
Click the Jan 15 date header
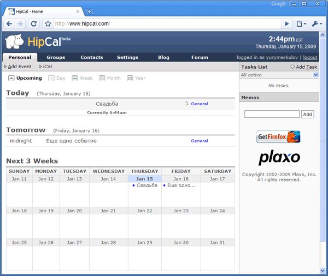click(x=144, y=179)
